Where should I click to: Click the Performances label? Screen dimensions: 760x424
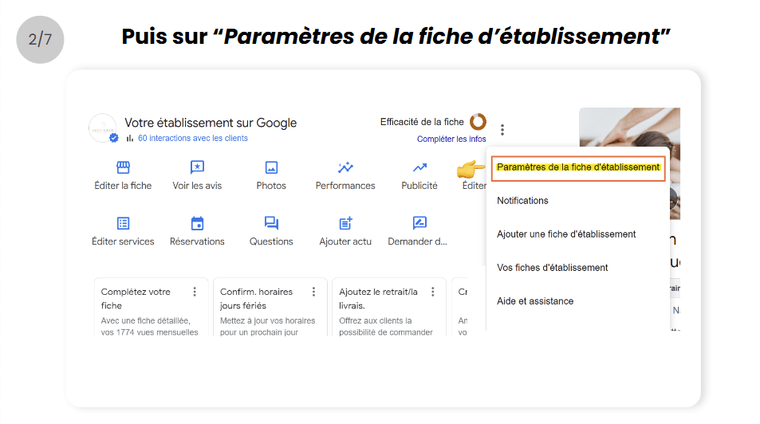[x=345, y=186]
